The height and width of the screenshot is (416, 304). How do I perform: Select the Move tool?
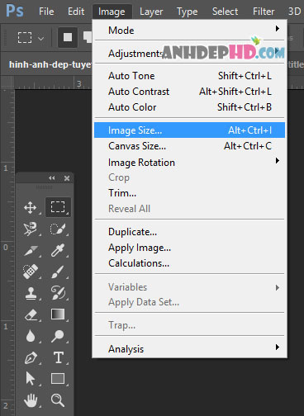[31, 207]
